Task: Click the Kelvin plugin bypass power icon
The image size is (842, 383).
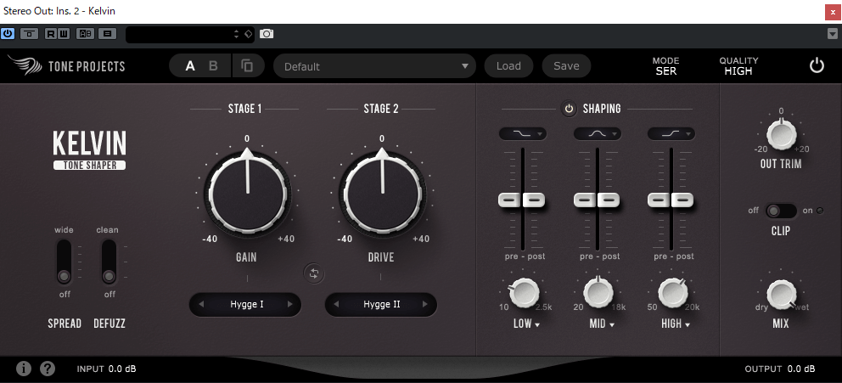Action: 817,65
